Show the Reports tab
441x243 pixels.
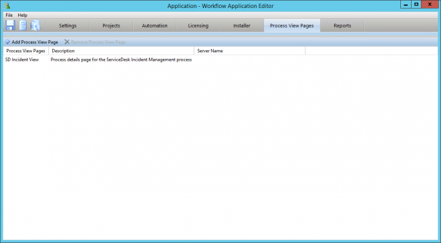tap(342, 25)
